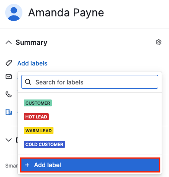This screenshot has height=177, width=169.
Task: Click Amanda Payne's profile avatar
Action: [14, 12]
